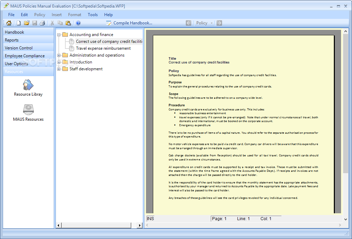Click the tree horizontal scrollbar thumb
This screenshot has height=239, width=352.
(96, 225)
